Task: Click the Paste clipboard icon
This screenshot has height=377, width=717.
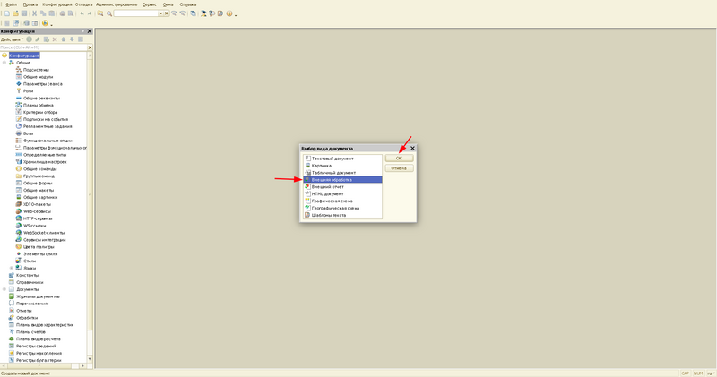Action: (x=52, y=13)
